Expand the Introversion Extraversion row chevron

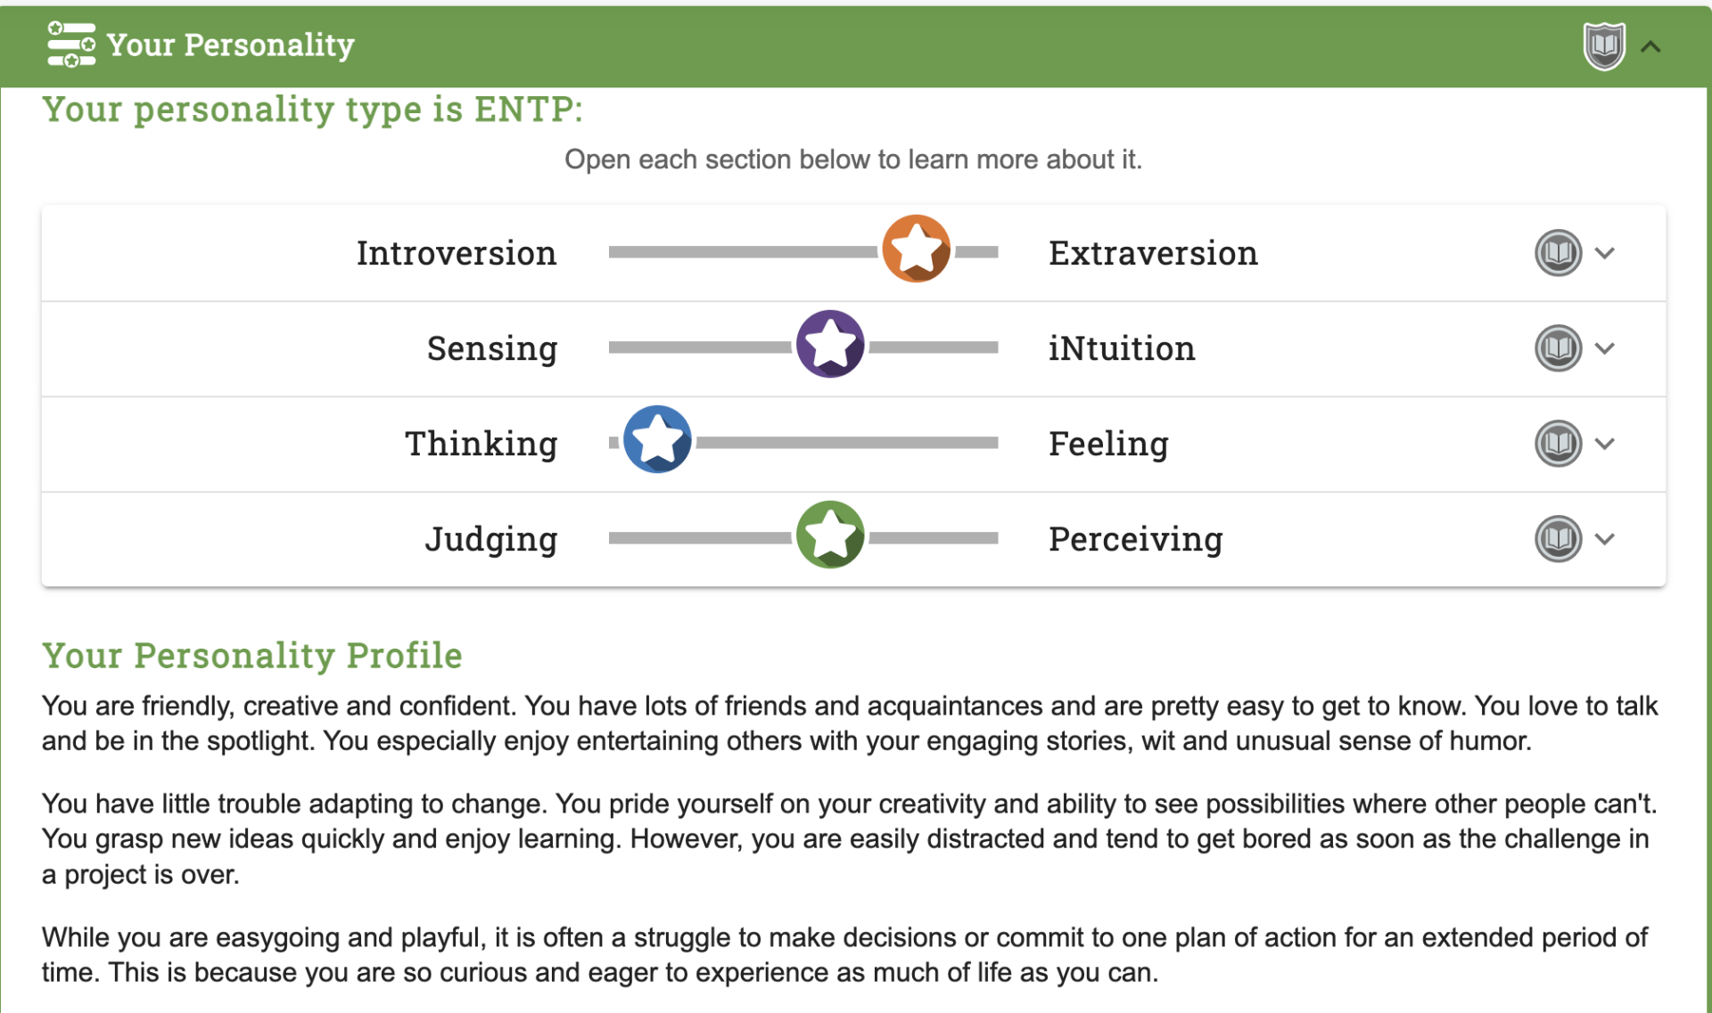1605,254
